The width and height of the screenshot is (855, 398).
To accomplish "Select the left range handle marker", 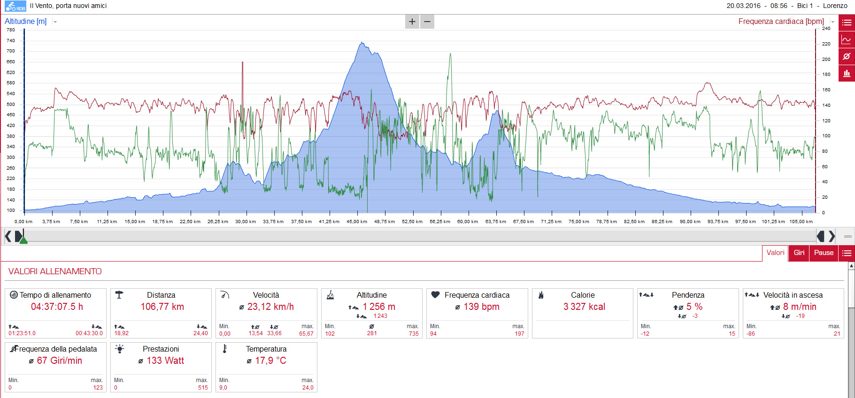I will click(x=18, y=236).
